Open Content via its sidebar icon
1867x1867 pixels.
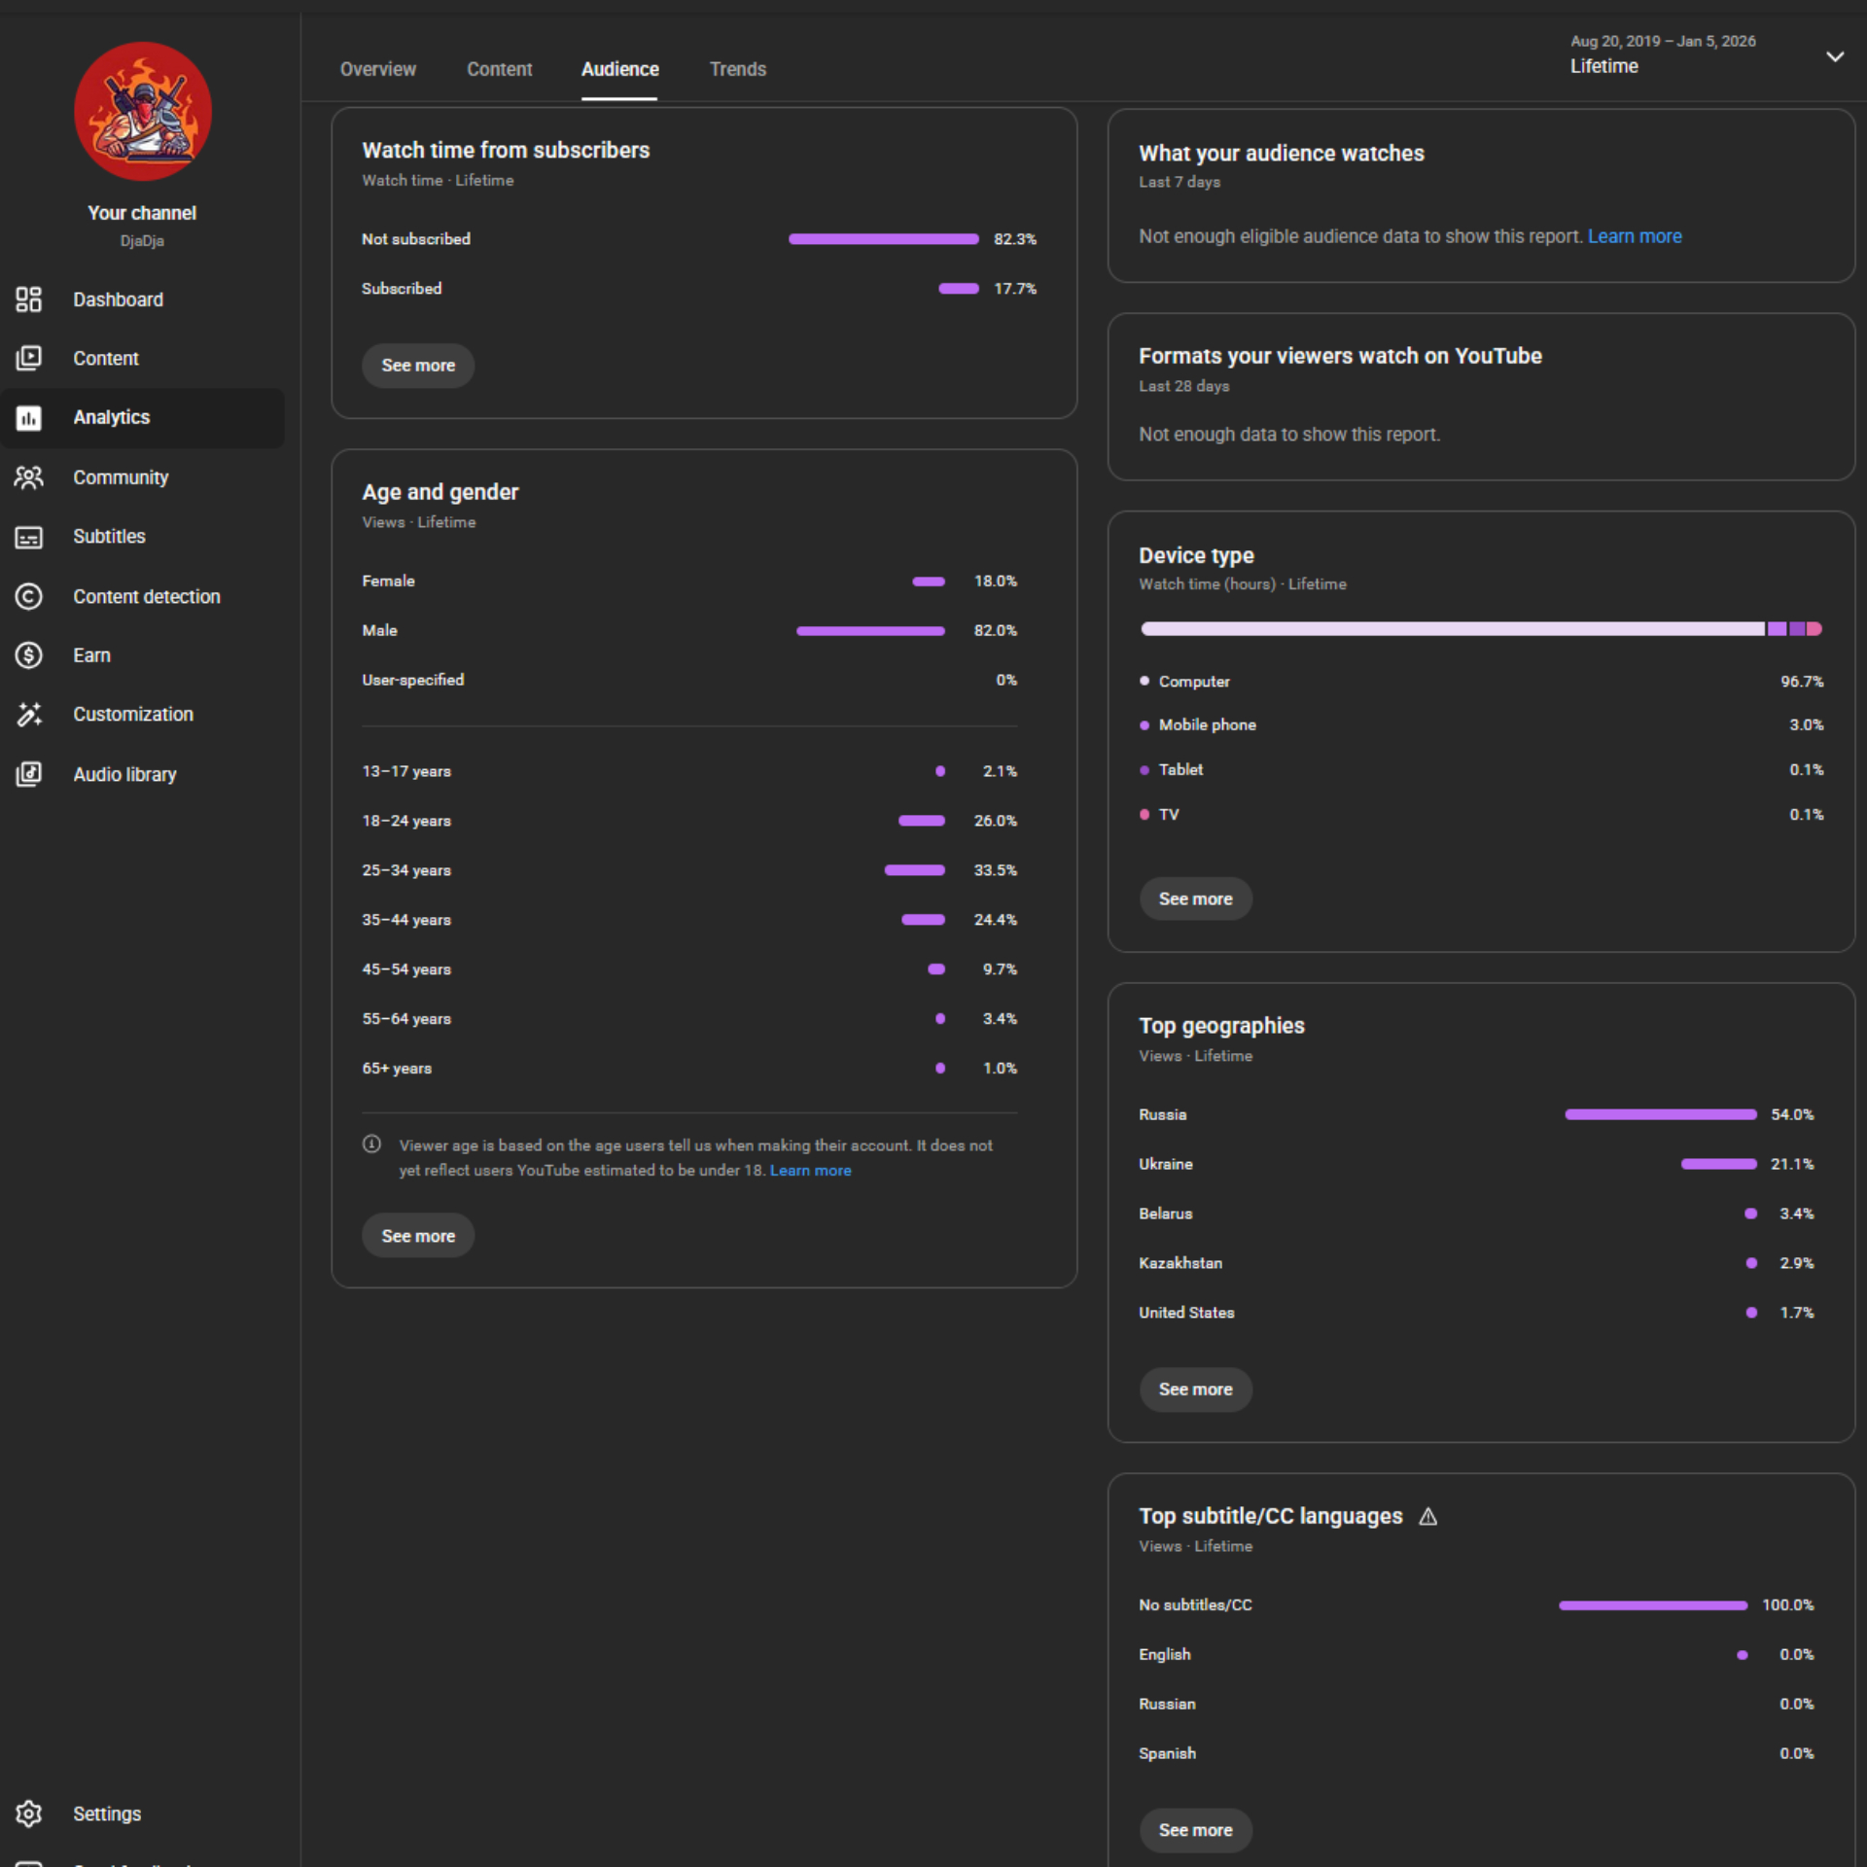29,358
